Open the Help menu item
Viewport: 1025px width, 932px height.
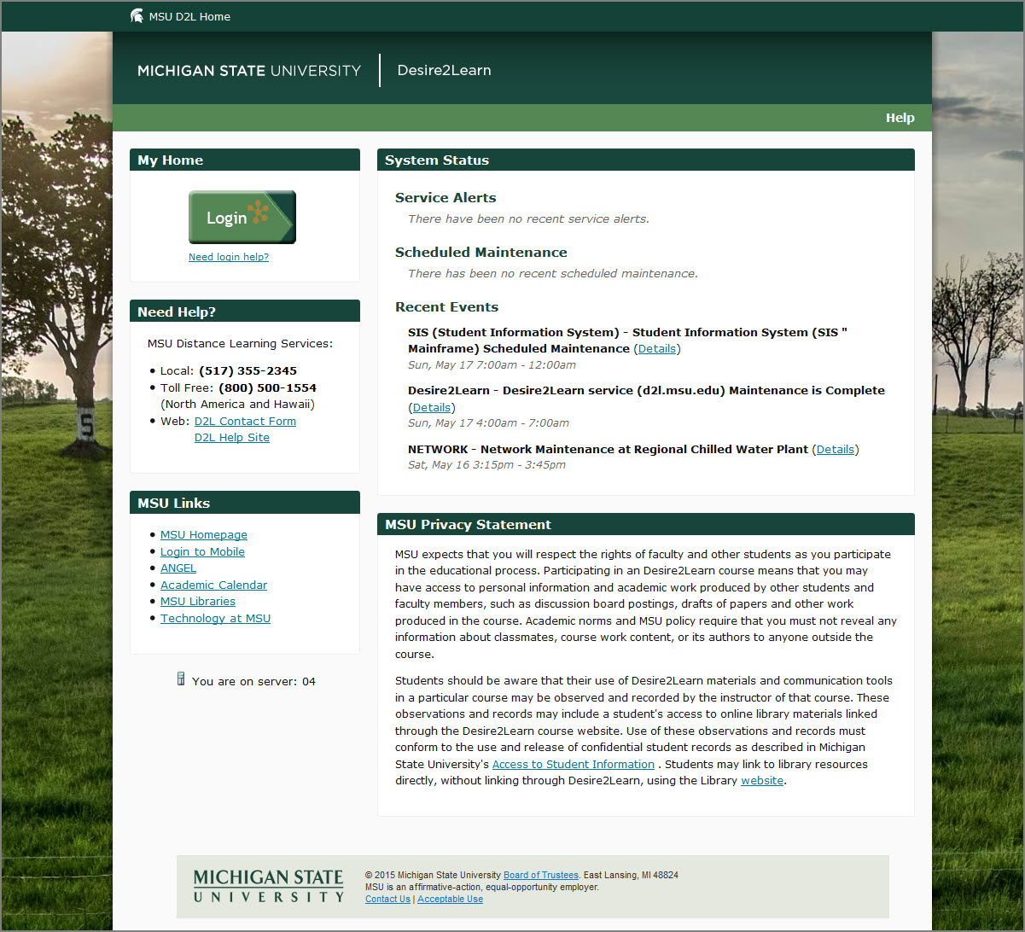click(900, 118)
